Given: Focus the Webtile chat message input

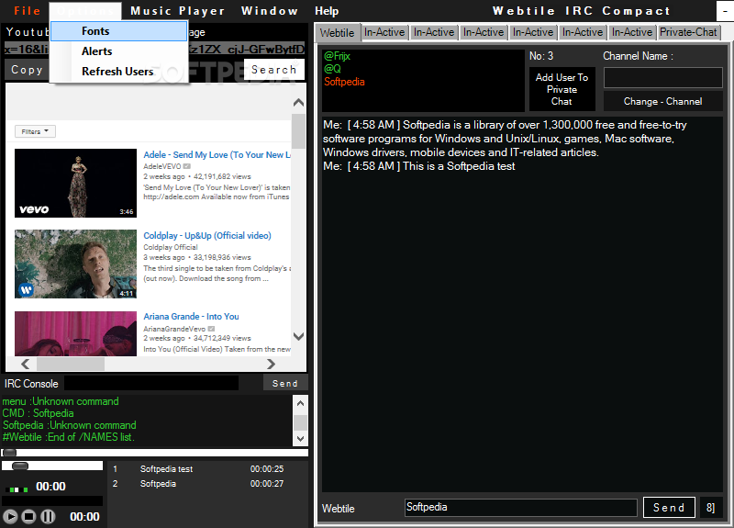Looking at the screenshot, I should 520,508.
